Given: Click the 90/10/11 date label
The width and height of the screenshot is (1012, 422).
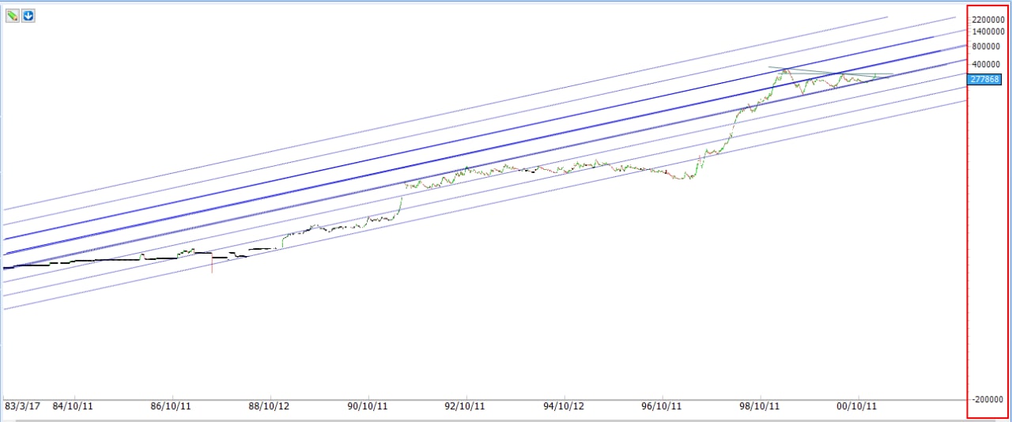Looking at the screenshot, I should pos(367,406).
